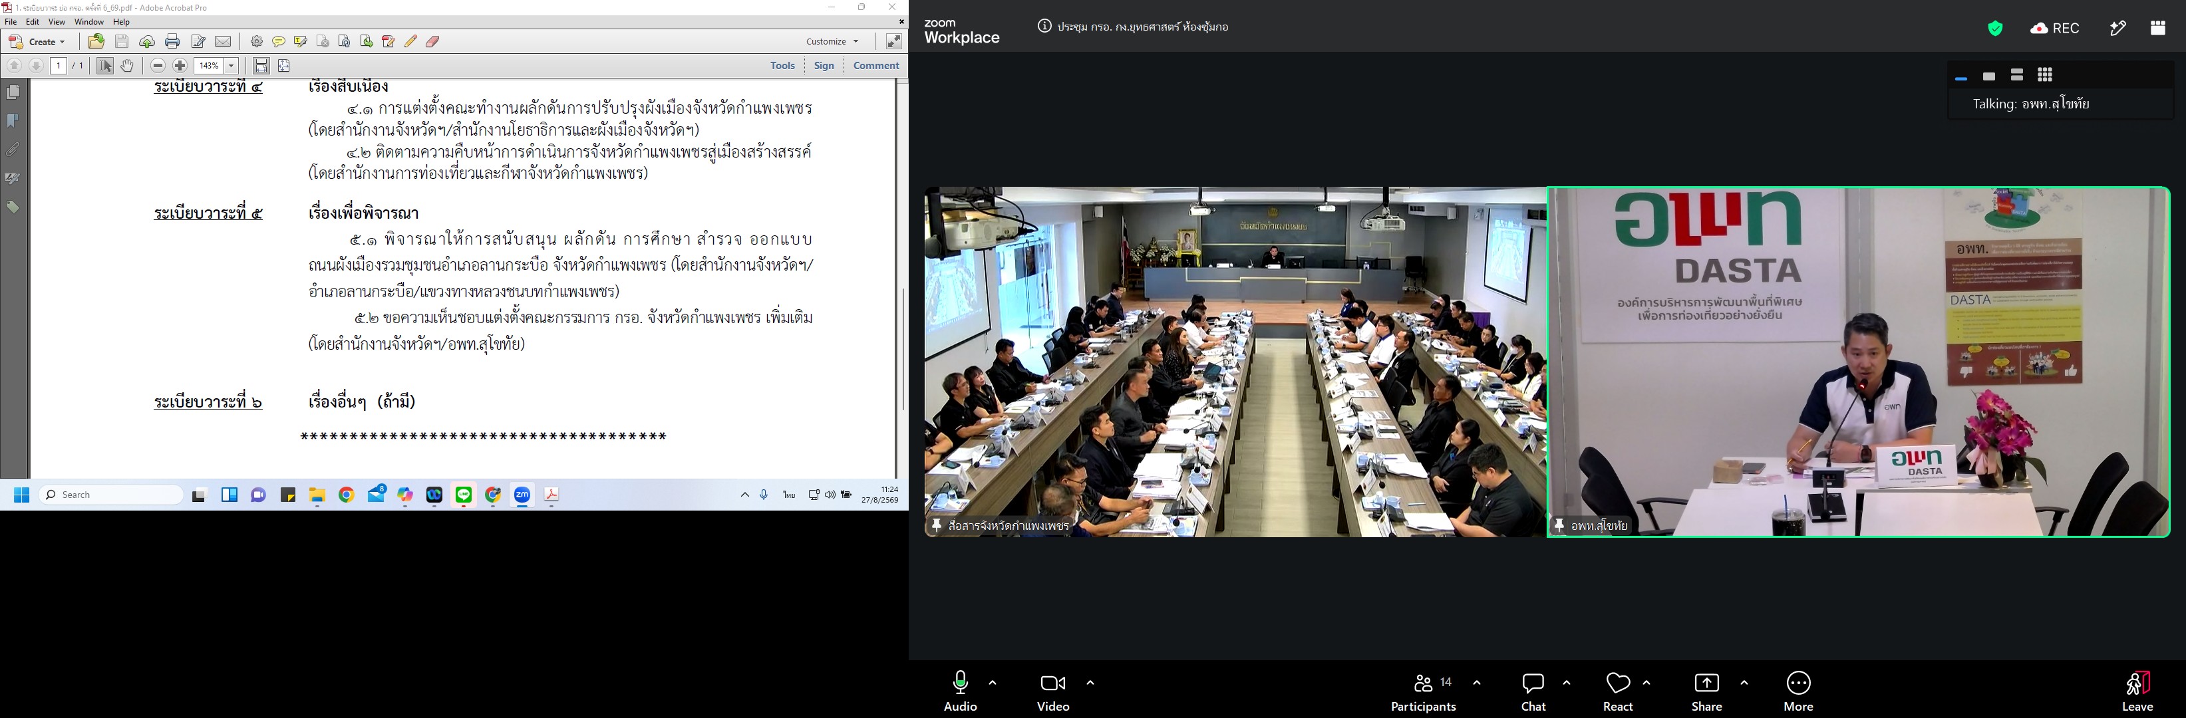The width and height of the screenshot is (2186, 718).
Task: Add a sticky note comment in Acrobat
Action: (x=278, y=41)
